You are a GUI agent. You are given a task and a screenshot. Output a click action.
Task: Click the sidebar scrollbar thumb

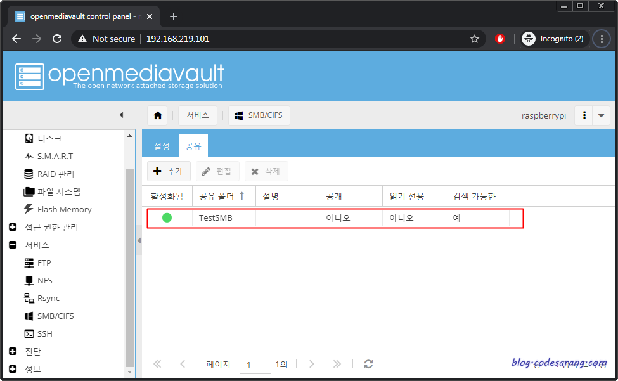click(130, 268)
